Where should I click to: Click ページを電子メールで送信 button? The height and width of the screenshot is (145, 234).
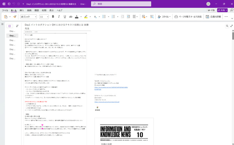188,17
